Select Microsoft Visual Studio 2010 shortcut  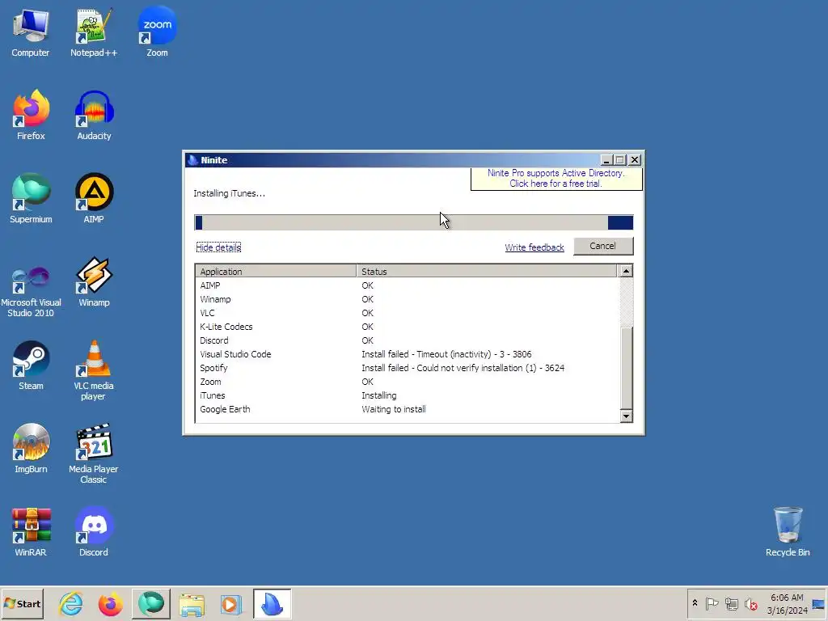(31, 291)
